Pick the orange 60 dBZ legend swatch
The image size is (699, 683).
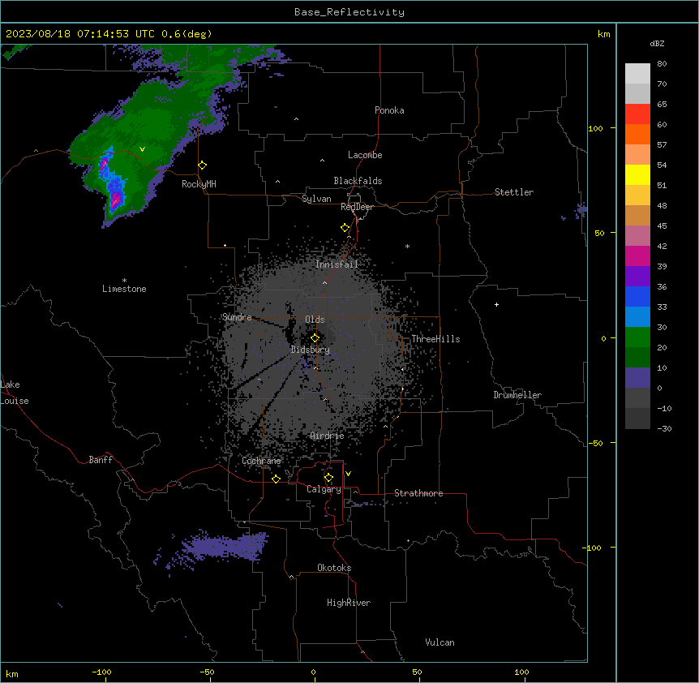coord(637,134)
